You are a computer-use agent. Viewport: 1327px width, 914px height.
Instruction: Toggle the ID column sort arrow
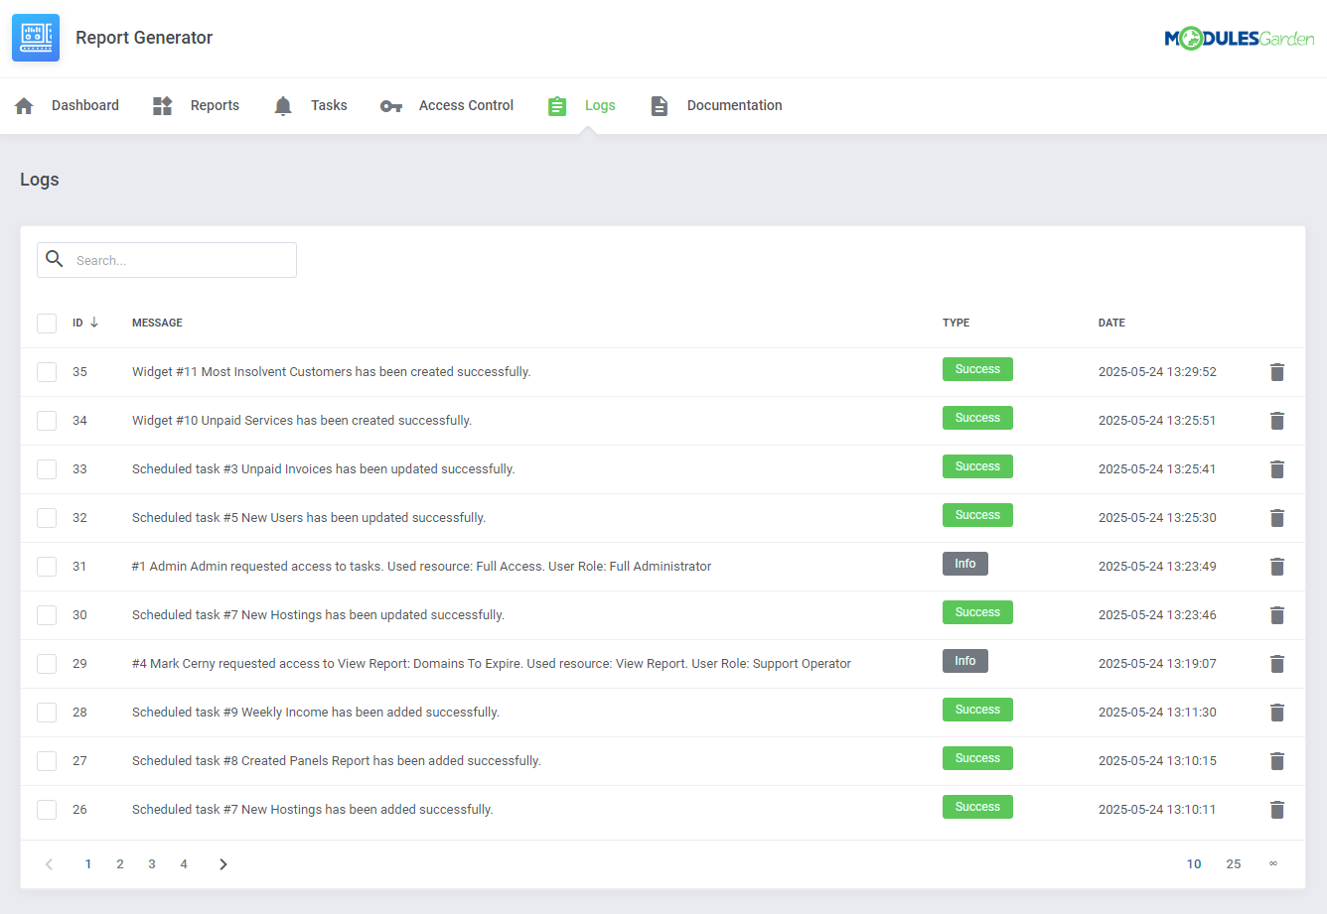(x=94, y=323)
